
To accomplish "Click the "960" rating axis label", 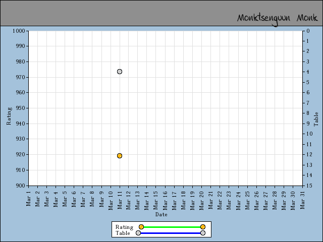I will point(20,92).
